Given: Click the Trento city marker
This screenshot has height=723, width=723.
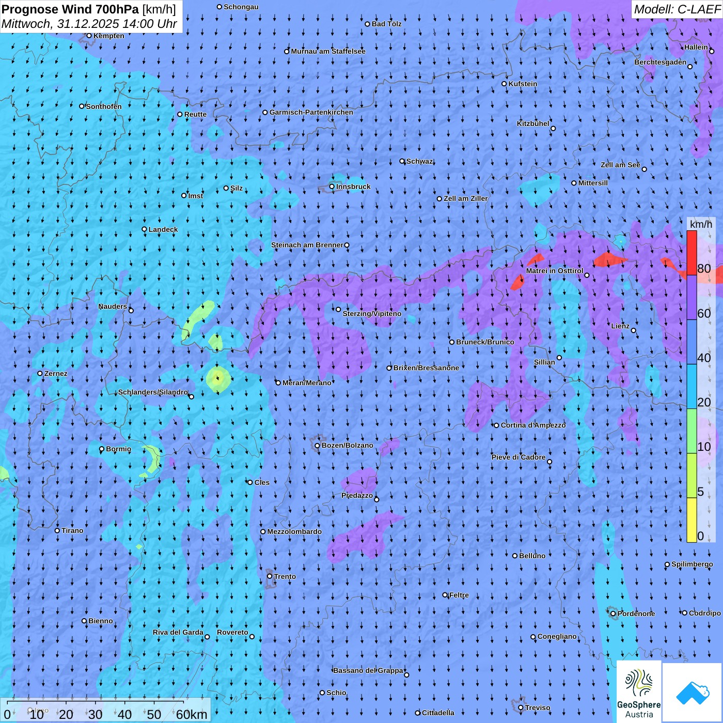Looking at the screenshot, I should 270,576.
